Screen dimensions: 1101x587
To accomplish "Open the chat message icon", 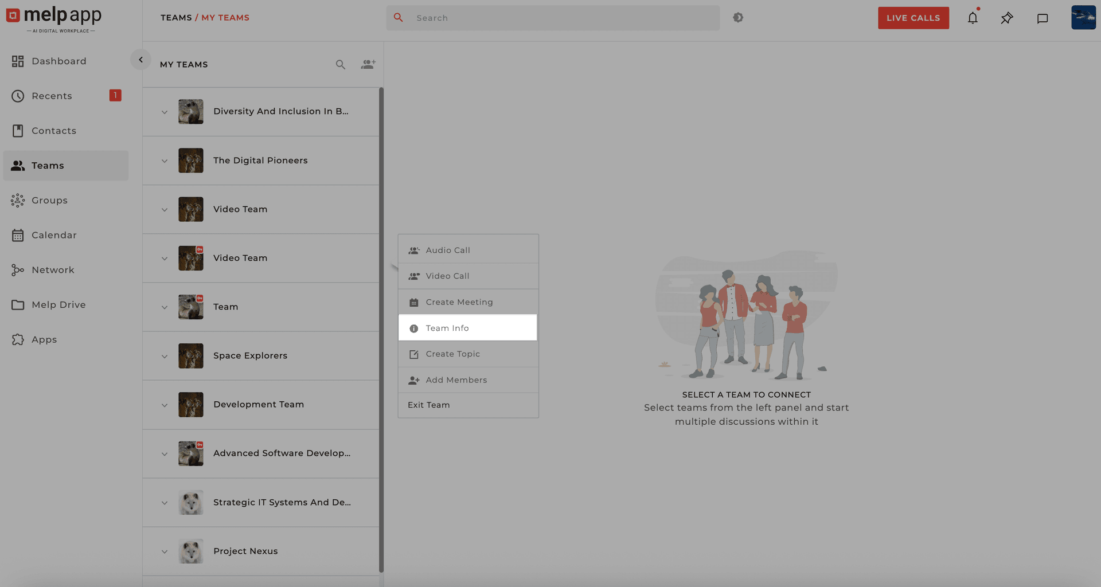I will tap(1043, 18).
